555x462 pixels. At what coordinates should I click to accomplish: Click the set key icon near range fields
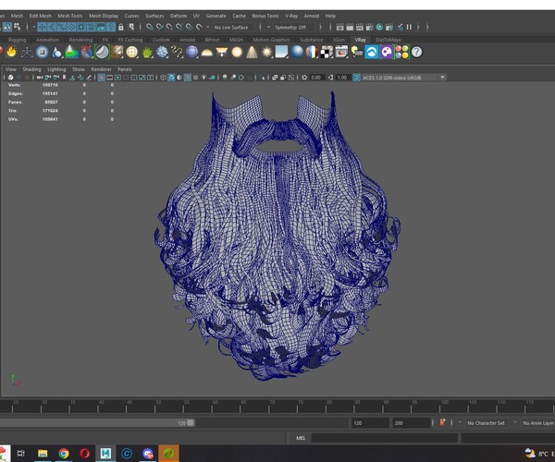442,422
